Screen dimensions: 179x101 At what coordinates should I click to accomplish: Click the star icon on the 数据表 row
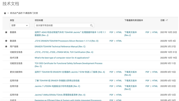click(x=6, y=32)
